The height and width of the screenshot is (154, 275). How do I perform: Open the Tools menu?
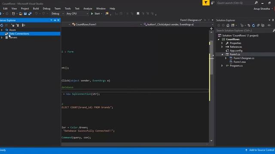click(68, 9)
